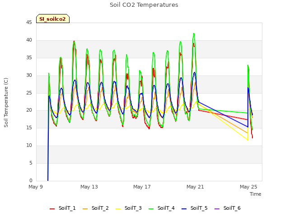The width and height of the screenshot is (289, 217).
Task: Click the highest green peak near May 21
Action: pyautogui.click(x=194, y=34)
